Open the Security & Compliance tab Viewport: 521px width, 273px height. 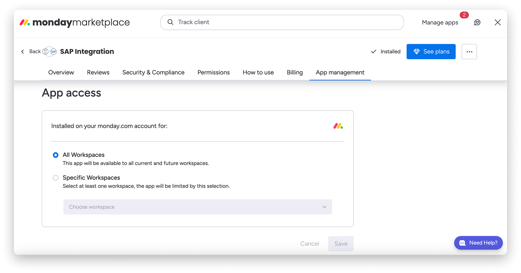[x=153, y=73]
